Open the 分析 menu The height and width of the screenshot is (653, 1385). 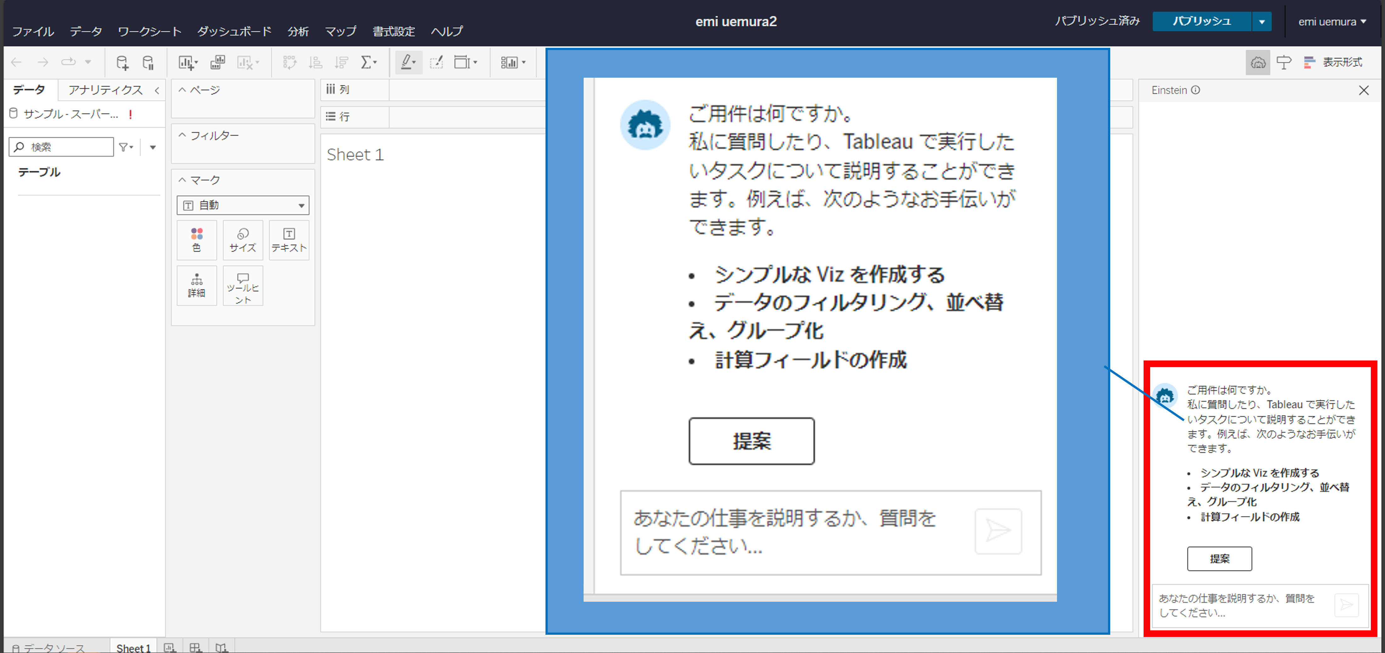coord(298,31)
